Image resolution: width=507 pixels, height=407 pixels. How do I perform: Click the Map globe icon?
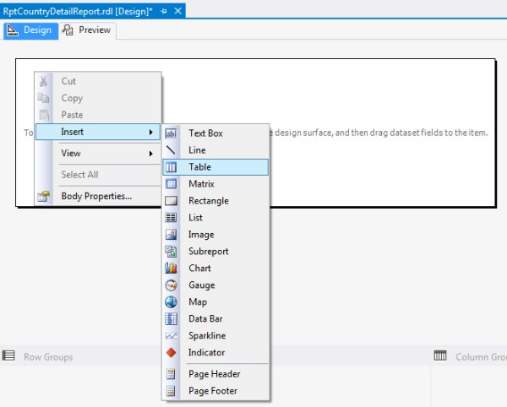(171, 301)
